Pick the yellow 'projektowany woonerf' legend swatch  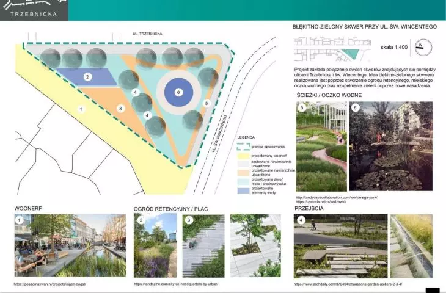[244, 156]
